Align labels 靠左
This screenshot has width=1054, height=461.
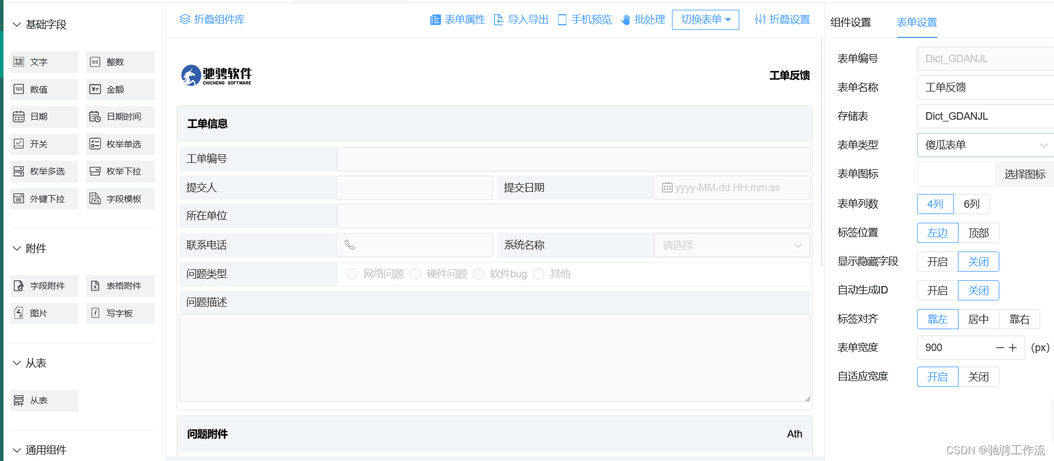point(938,319)
